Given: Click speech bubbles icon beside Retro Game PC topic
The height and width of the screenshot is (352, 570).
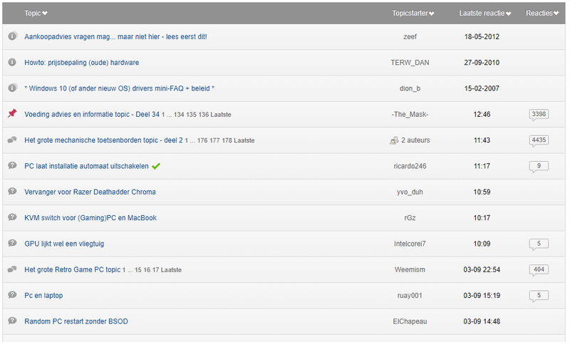Looking at the screenshot, I should [x=12, y=269].
